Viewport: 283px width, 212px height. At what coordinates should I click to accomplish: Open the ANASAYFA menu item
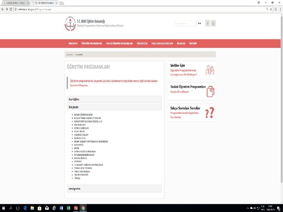click(73, 44)
